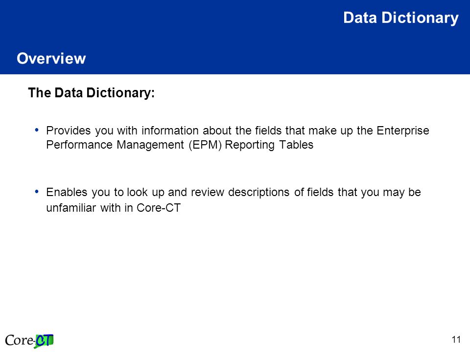Click the second bullet point marker
470x352 pixels.
click(37, 191)
